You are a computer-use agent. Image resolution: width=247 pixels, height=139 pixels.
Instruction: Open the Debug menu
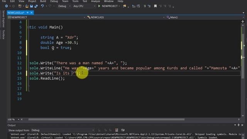coord(54,1)
